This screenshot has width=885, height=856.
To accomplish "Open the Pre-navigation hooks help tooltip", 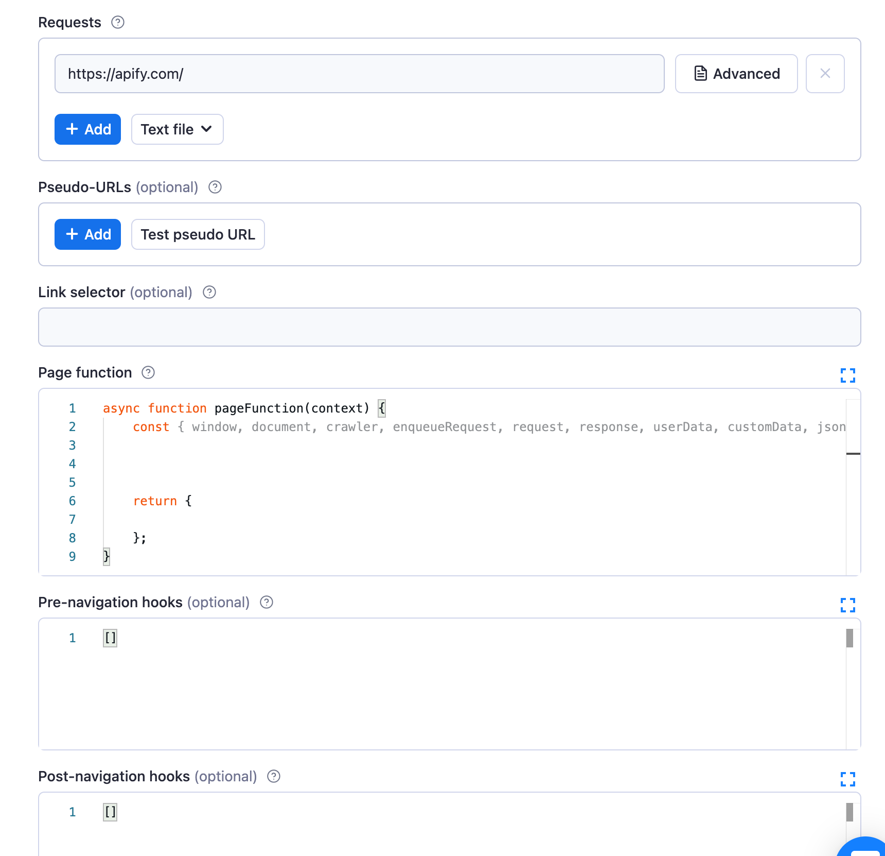I will pyautogui.click(x=266, y=602).
